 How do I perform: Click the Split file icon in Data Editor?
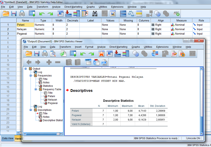[123, 14]
